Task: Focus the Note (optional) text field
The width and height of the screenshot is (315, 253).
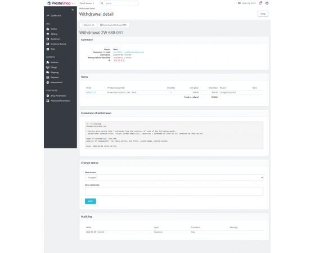Action: coord(174,191)
